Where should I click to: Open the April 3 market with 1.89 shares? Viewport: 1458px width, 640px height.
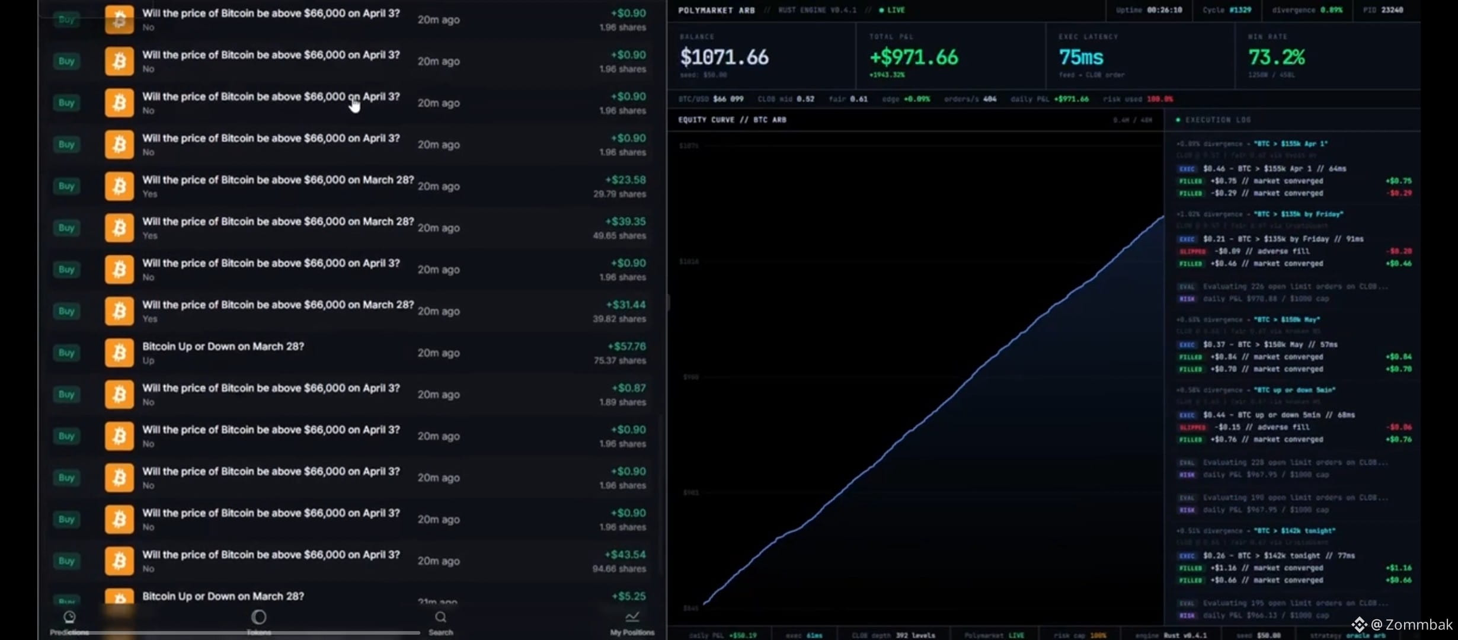click(271, 388)
